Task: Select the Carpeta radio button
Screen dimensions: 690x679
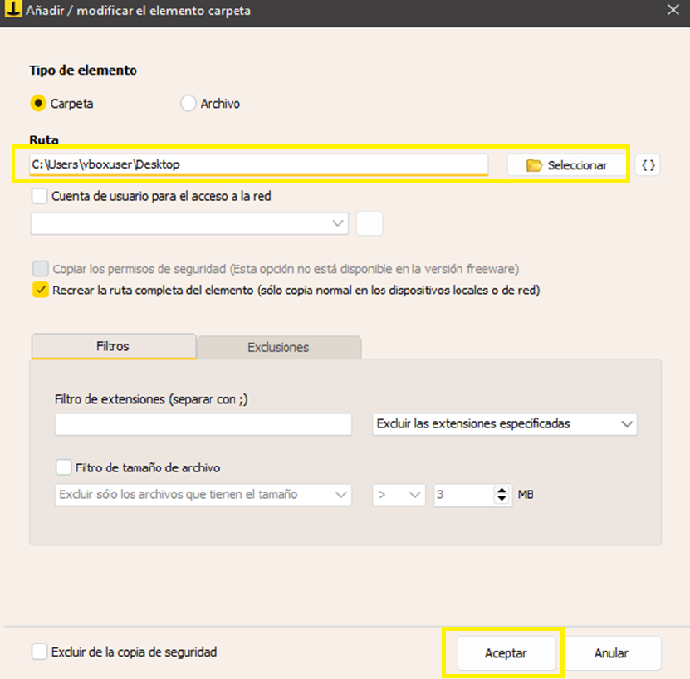Action: pos(37,104)
